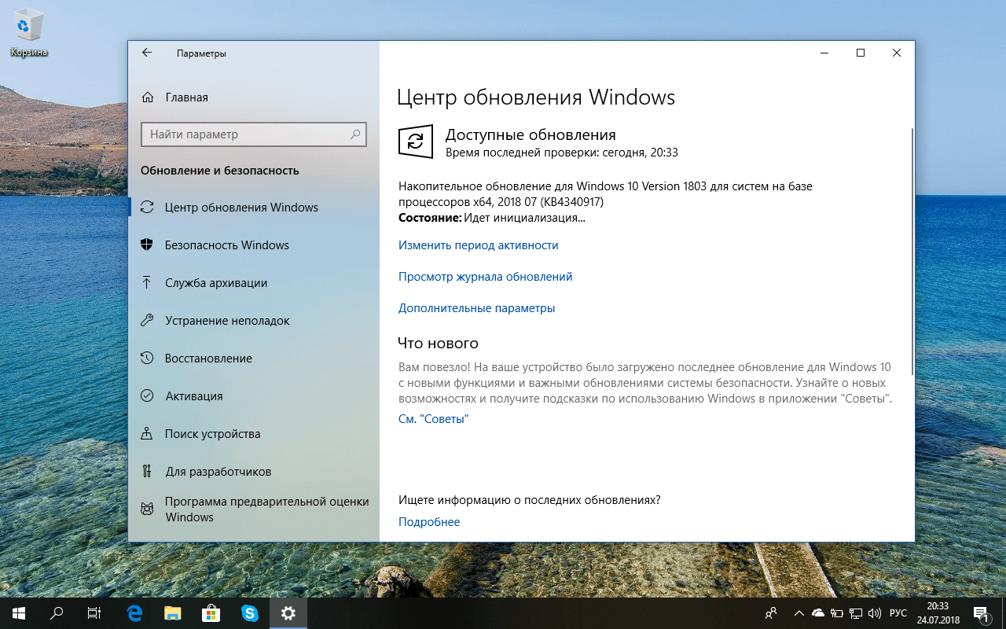
Task: Open the Start menu
Action: (17, 613)
